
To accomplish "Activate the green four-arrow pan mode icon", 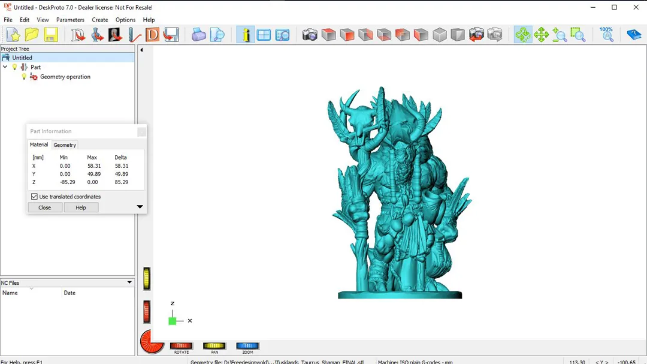I will tap(541, 35).
